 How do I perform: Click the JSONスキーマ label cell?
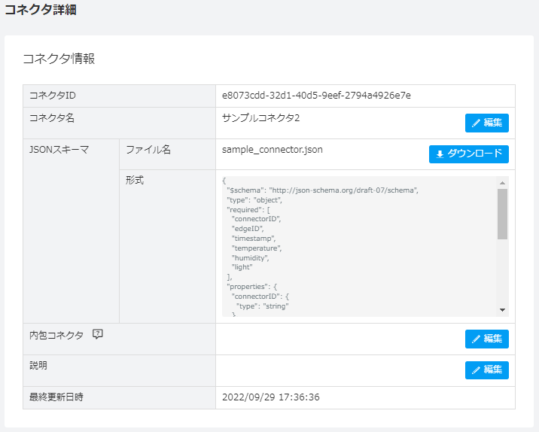pos(72,231)
